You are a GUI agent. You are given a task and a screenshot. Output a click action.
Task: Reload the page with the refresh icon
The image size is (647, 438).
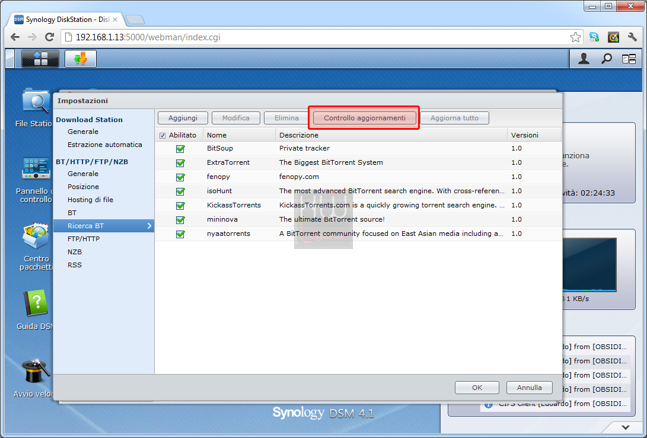coord(49,37)
